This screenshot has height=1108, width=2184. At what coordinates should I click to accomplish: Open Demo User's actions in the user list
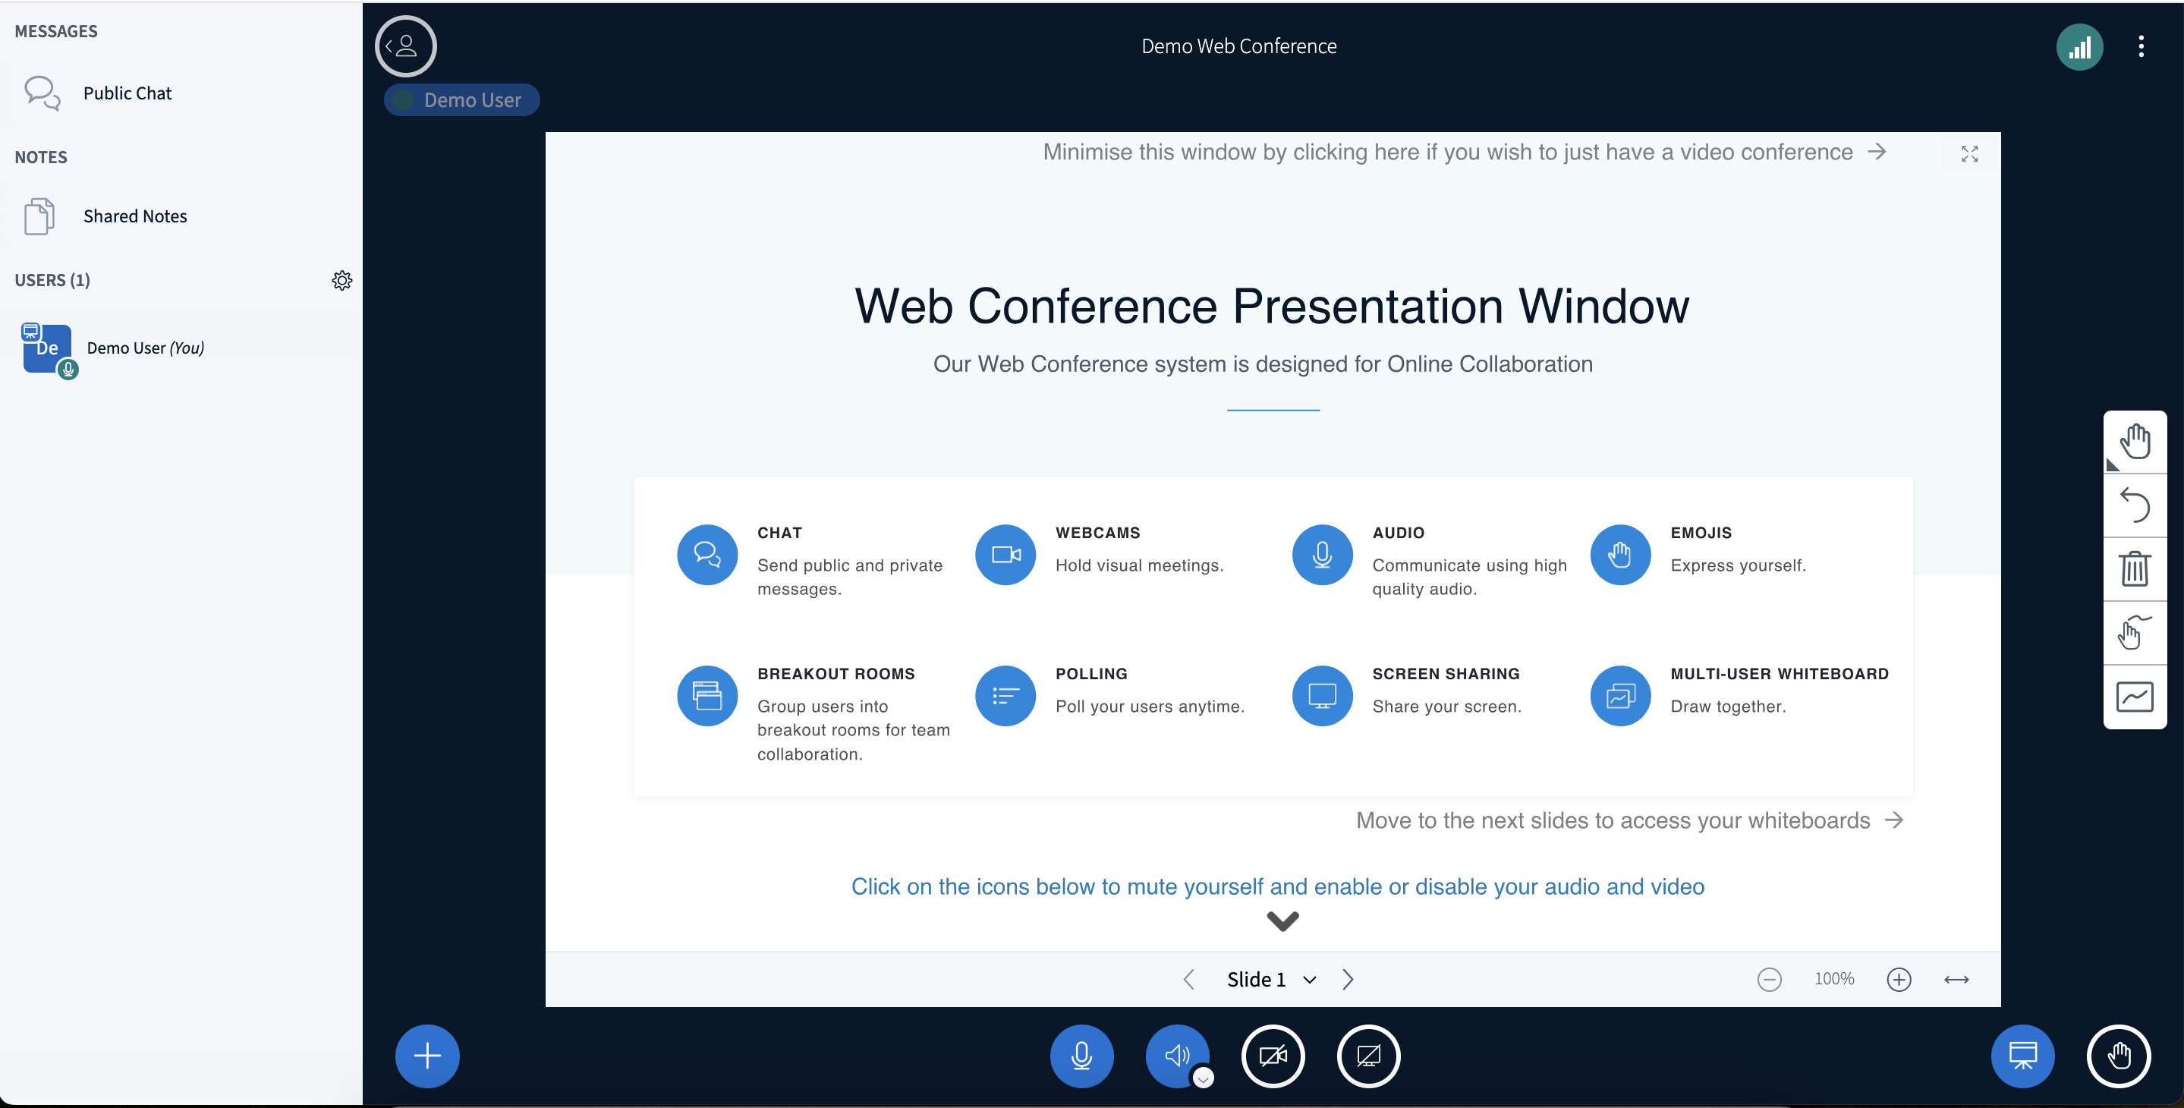click(144, 348)
